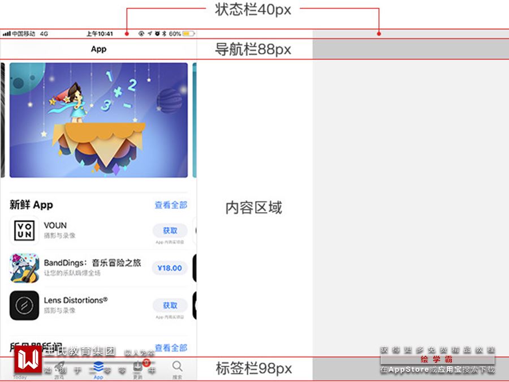The height and width of the screenshot is (382, 509).
Task: Tap 让您的乐队嗨爆全场 subtitle
Action: coord(72,273)
